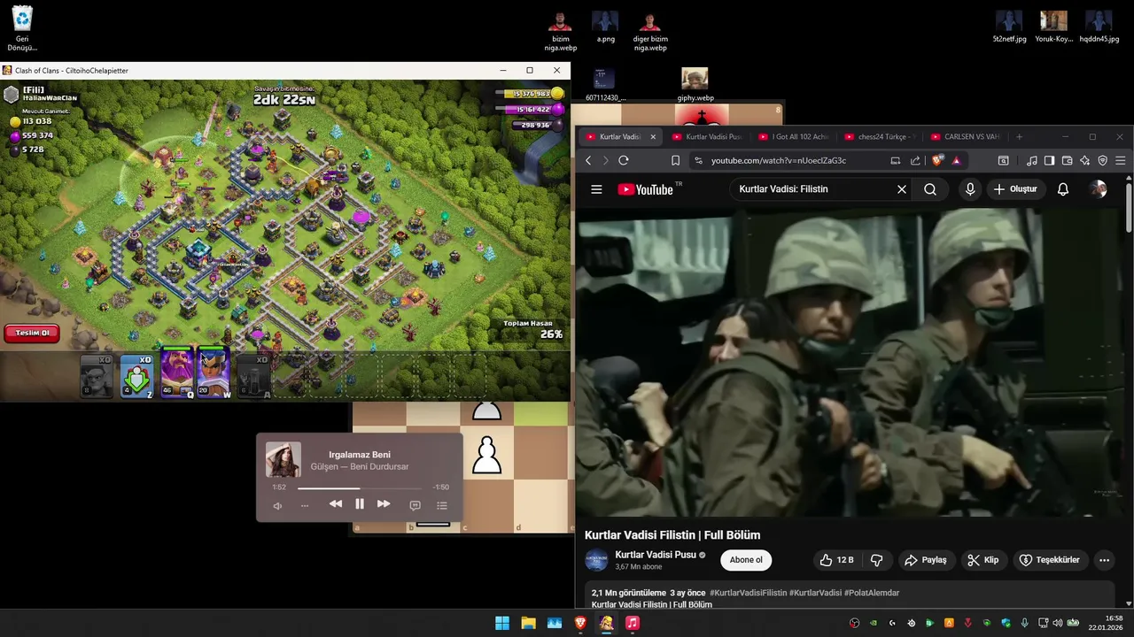
Task: Bookmark this page in Brave
Action: coord(675,161)
